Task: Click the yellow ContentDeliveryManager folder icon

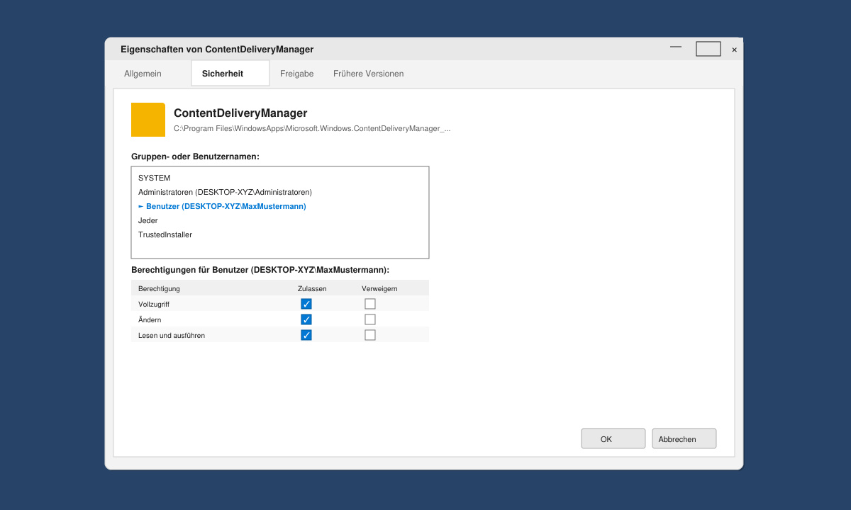Action: click(x=148, y=120)
